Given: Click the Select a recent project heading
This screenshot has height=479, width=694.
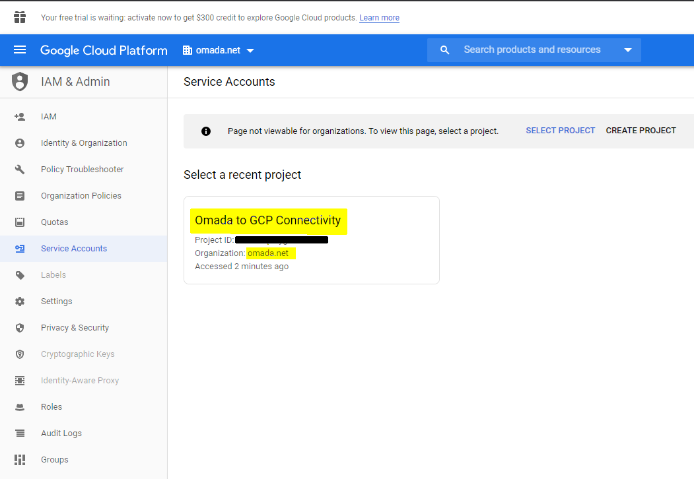Looking at the screenshot, I should click(x=242, y=175).
